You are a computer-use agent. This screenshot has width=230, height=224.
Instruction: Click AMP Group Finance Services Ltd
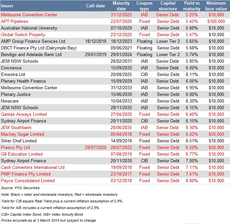[x=33, y=41]
